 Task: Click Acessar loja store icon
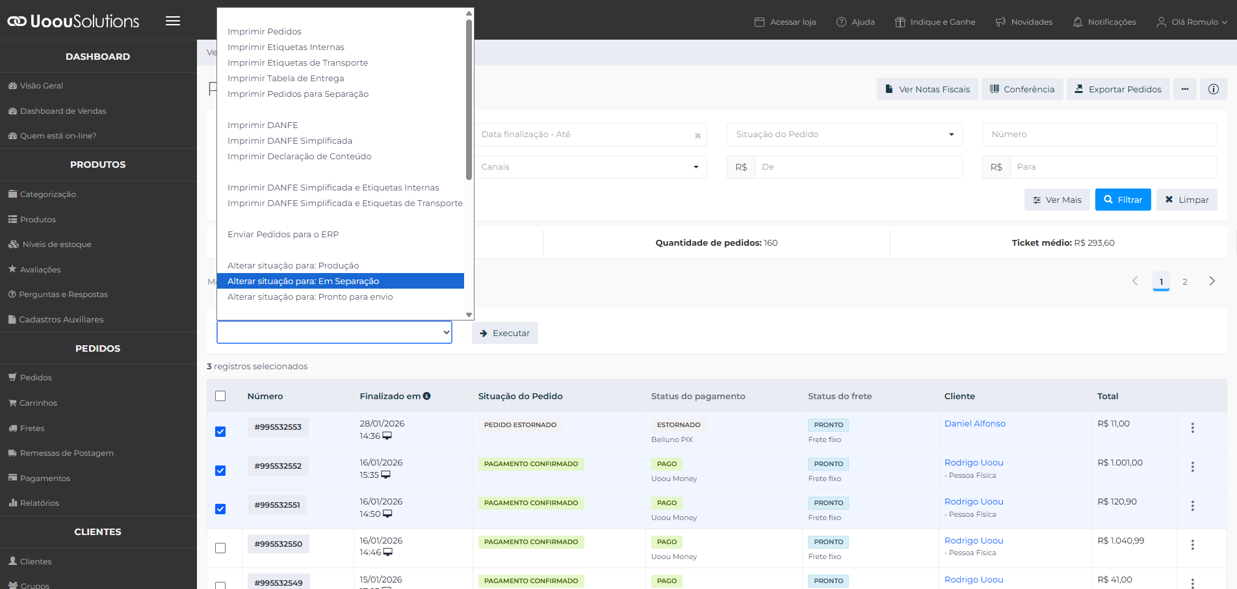759,22
